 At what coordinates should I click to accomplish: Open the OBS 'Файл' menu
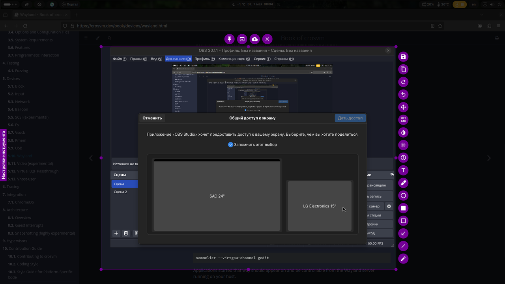click(x=120, y=59)
